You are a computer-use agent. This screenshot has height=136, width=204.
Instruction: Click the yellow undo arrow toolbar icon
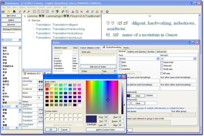tap(8, 12)
